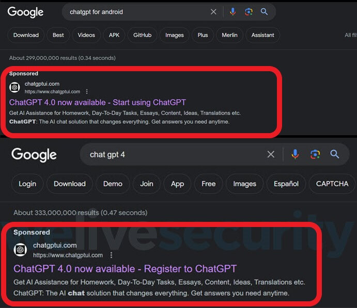Select the Español filter chip
Viewport: 357px width, 308px height.
(286, 184)
